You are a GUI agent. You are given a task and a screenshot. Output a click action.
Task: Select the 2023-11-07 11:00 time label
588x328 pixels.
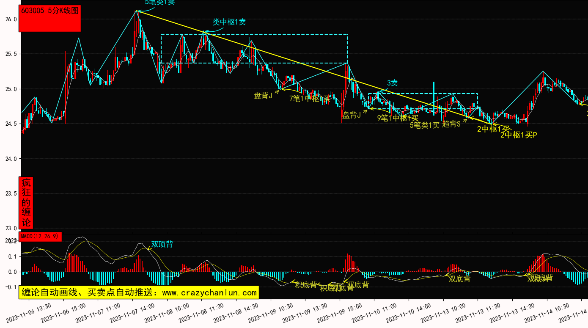click(98, 313)
